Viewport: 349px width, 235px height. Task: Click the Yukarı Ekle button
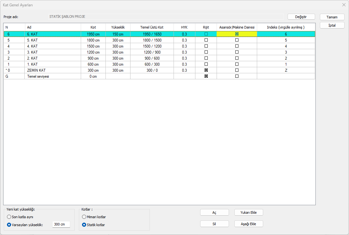click(x=249, y=212)
